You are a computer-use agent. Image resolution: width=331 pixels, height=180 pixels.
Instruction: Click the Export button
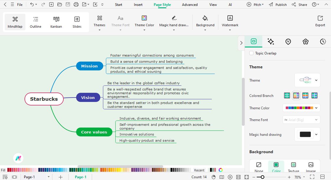(320, 21)
